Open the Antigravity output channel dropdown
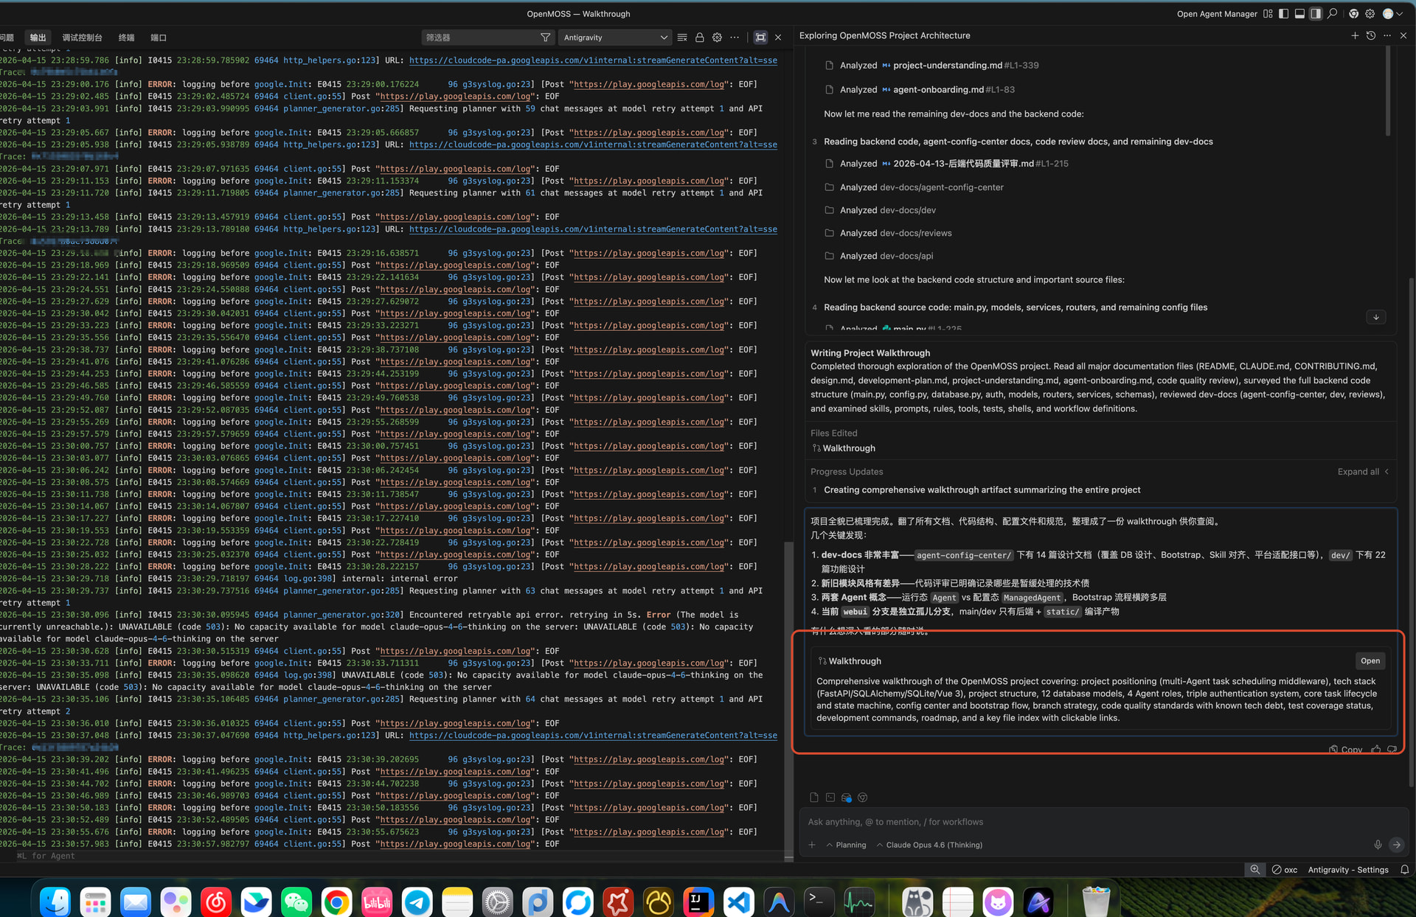 click(615, 38)
